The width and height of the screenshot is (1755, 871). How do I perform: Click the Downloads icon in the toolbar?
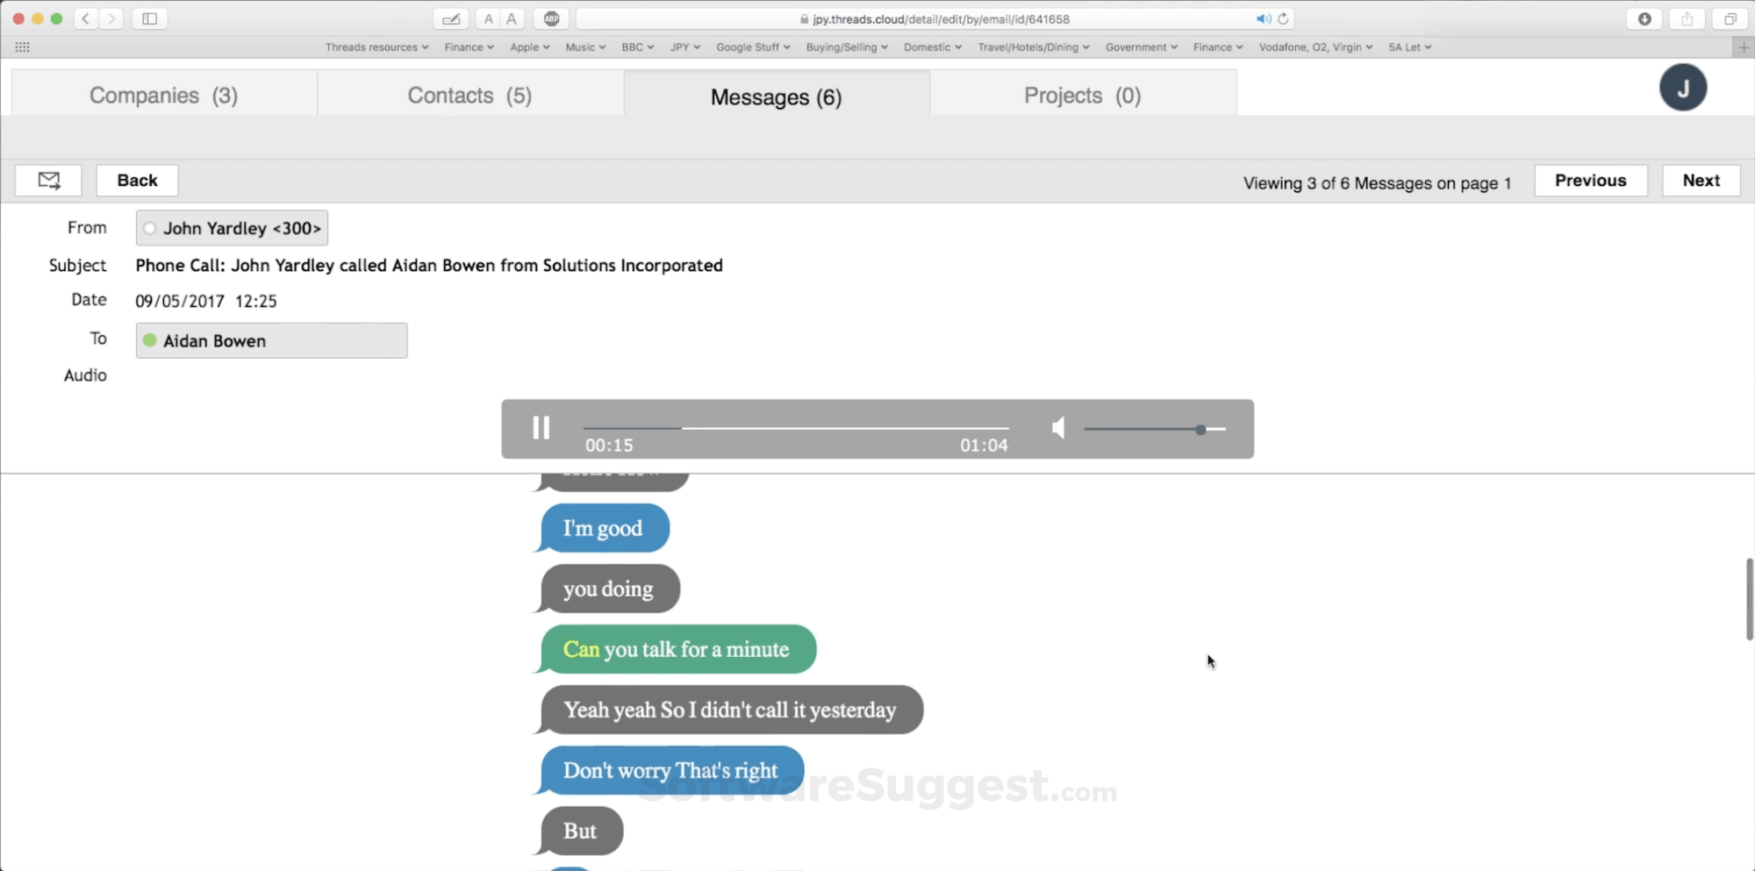[1644, 18]
